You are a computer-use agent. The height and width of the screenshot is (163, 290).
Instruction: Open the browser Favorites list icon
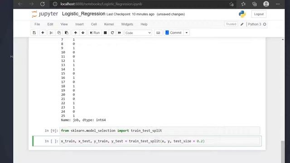pos(243,4)
